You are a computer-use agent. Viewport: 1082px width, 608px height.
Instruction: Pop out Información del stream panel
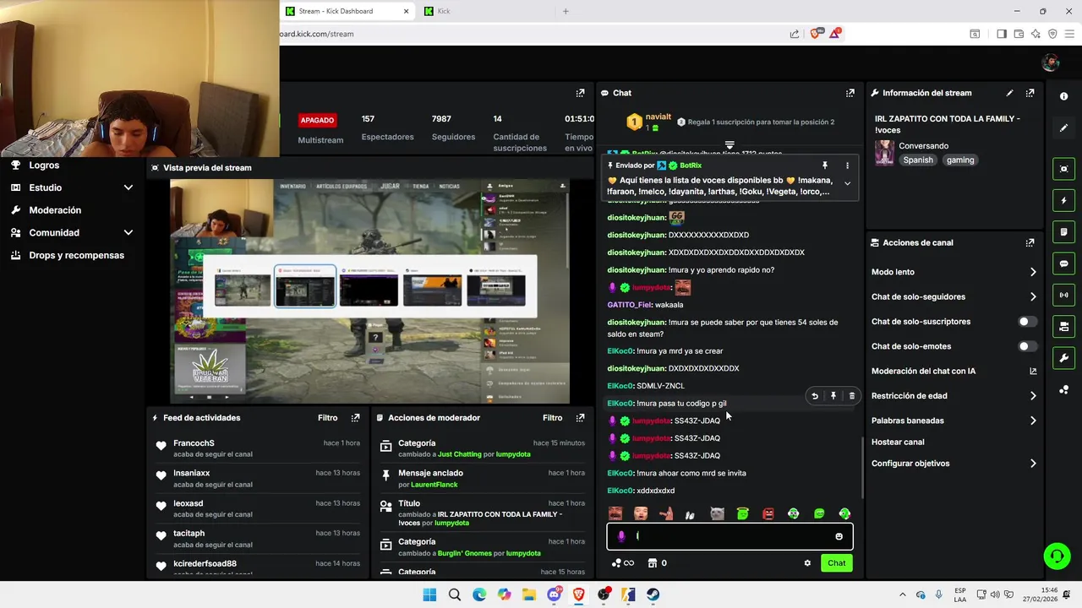click(1030, 93)
